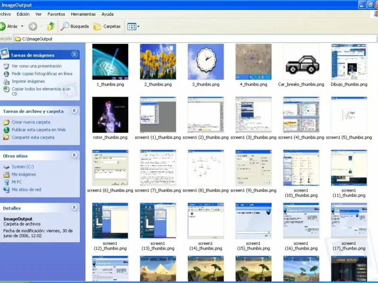Click the Atrás back arrow icon
The height and width of the screenshot is (283, 378).
tap(3, 26)
